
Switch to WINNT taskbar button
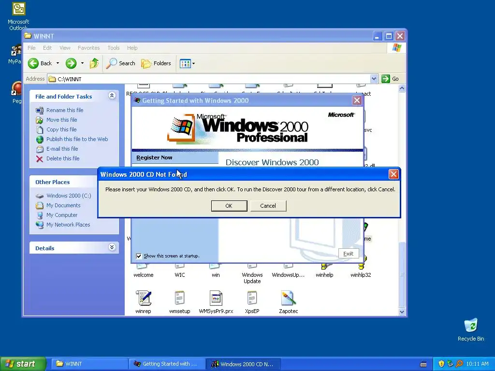(89, 364)
